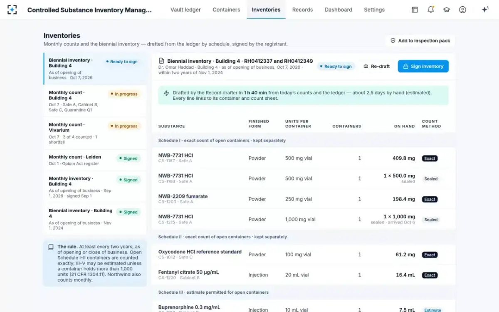Click the shield icon on Add to inspection pack
499x312 pixels.
pyautogui.click(x=393, y=41)
